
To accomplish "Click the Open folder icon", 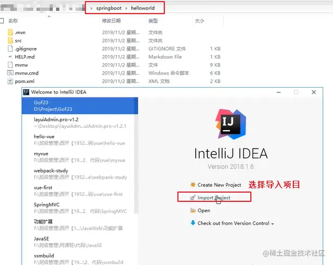I will (193, 211).
